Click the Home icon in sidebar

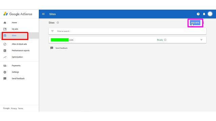coord(5,23)
